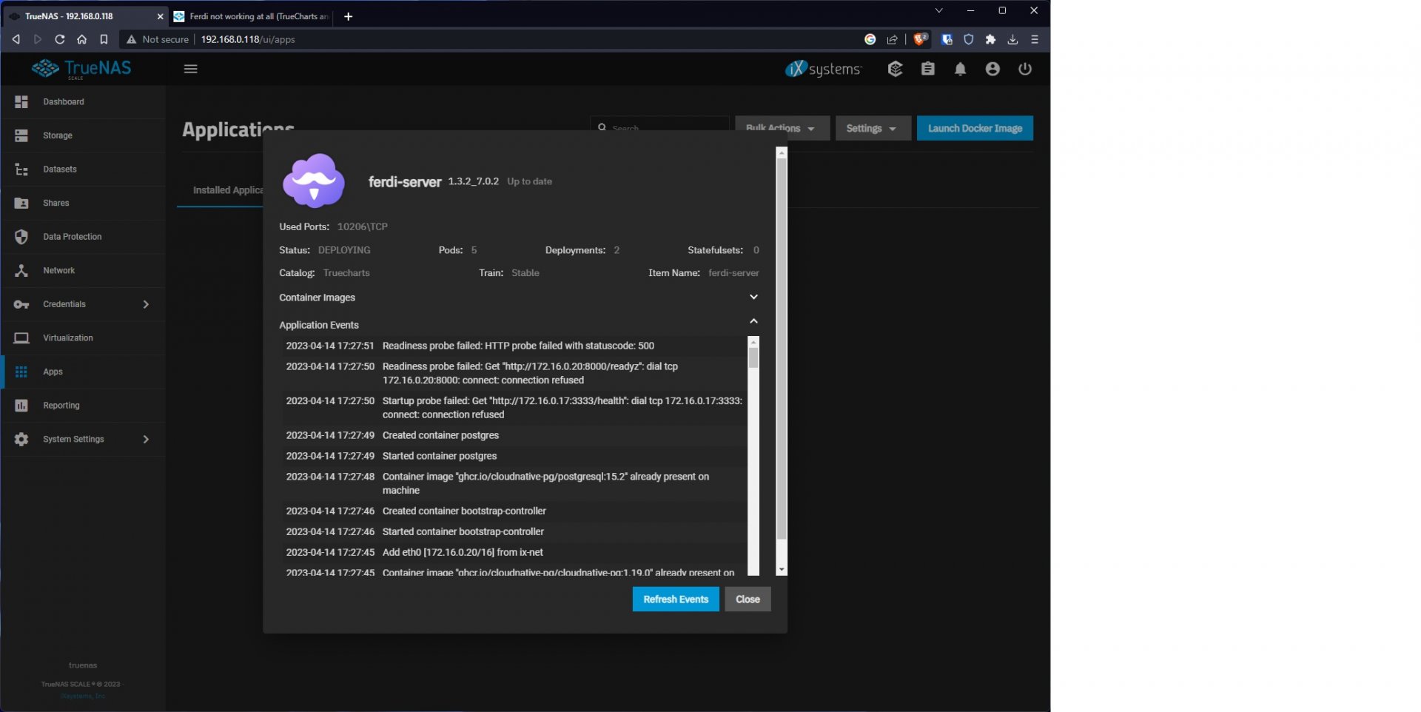This screenshot has height=712, width=1421.
Task: Click the Application Events list scrollbar
Action: click(753, 444)
